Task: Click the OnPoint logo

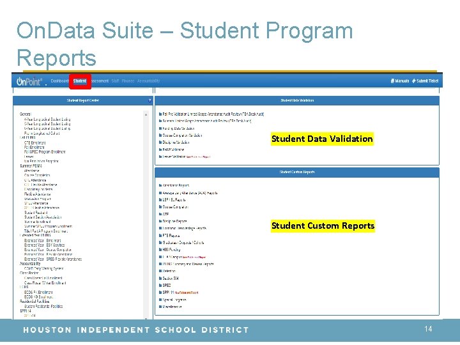Action: (x=29, y=82)
